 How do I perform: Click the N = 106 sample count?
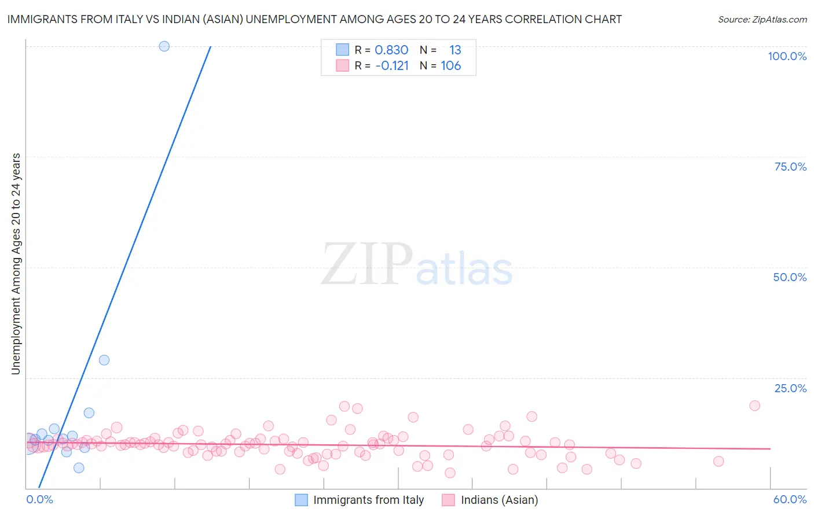[x=441, y=65]
